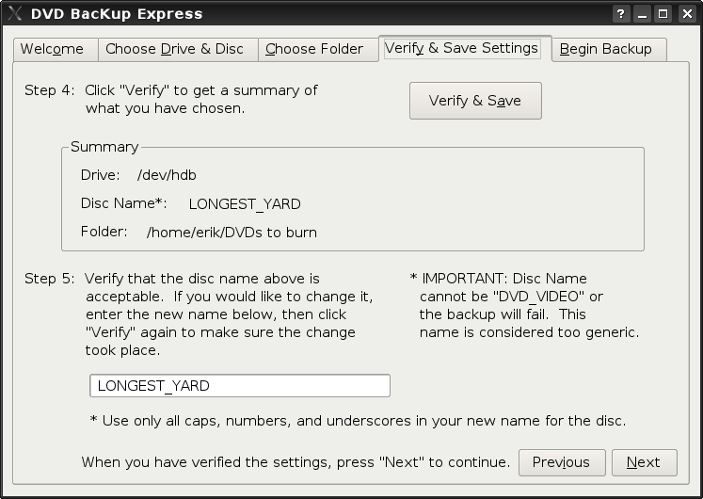Focus the new disc name text field
Image resolution: width=703 pixels, height=499 pixels.
240,386
